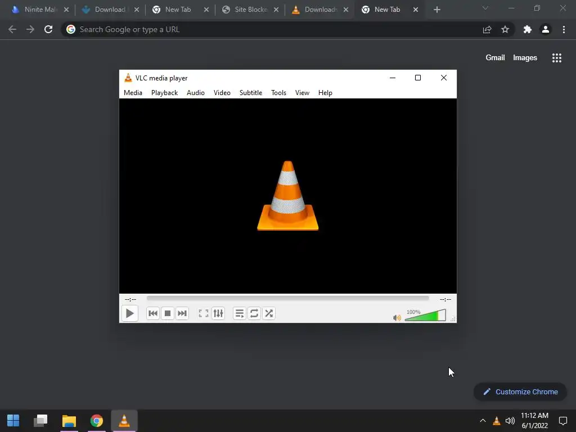This screenshot has width=576, height=432.
Task: Click Chrome icon on taskbar
Action: point(97,421)
